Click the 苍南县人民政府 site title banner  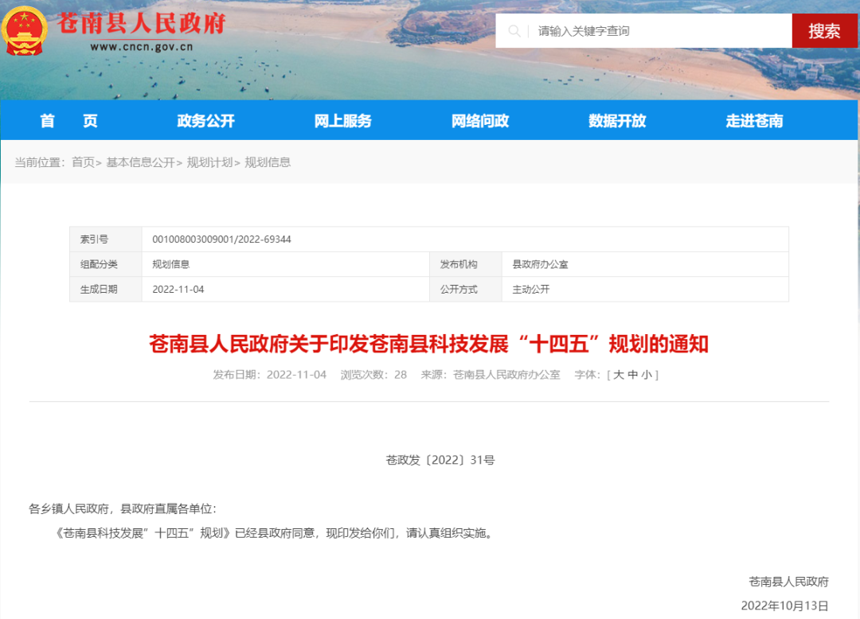point(141,22)
